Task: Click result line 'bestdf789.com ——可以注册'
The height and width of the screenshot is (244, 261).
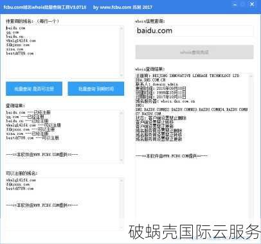Action: coord(32,138)
